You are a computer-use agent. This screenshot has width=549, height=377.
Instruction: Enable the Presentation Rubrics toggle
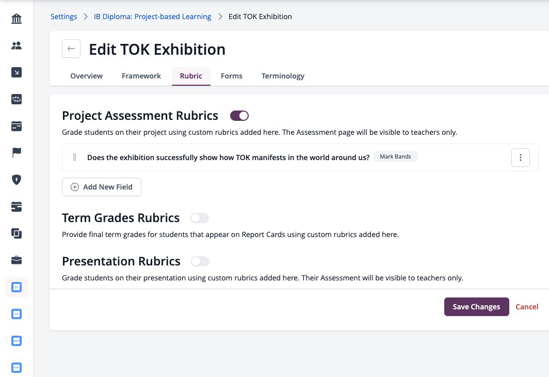point(200,261)
